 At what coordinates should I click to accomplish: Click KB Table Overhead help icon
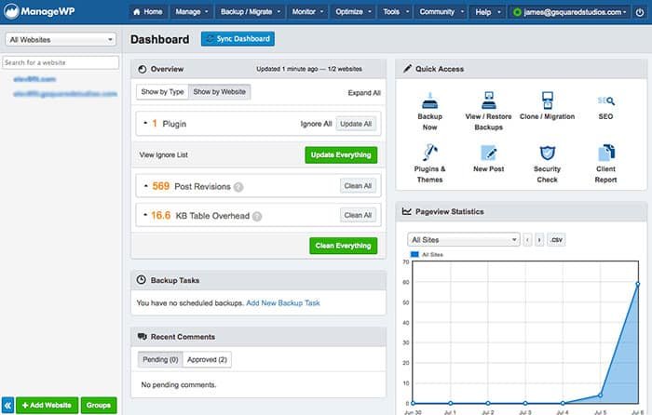click(257, 216)
